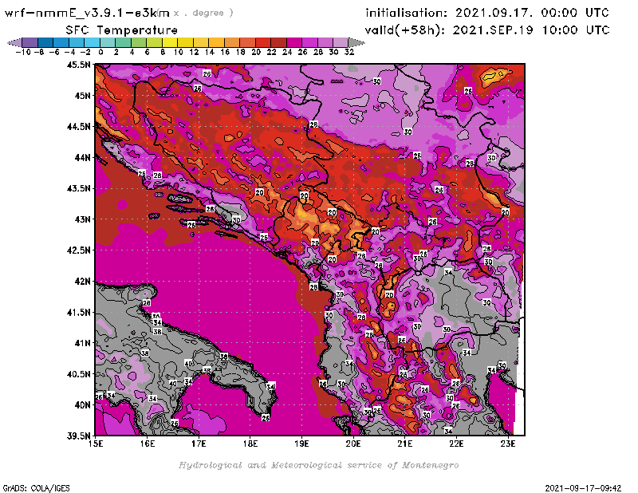Click the lavender arrow cap left of legend -10
This screenshot has width=638, height=493.
[x=14, y=43]
